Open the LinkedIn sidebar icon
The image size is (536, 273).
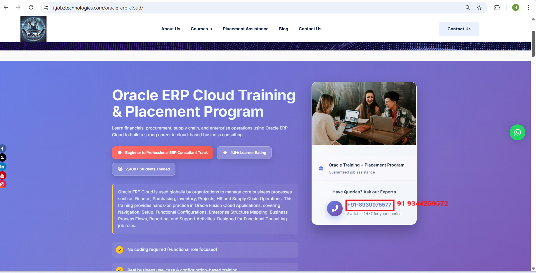[3, 167]
